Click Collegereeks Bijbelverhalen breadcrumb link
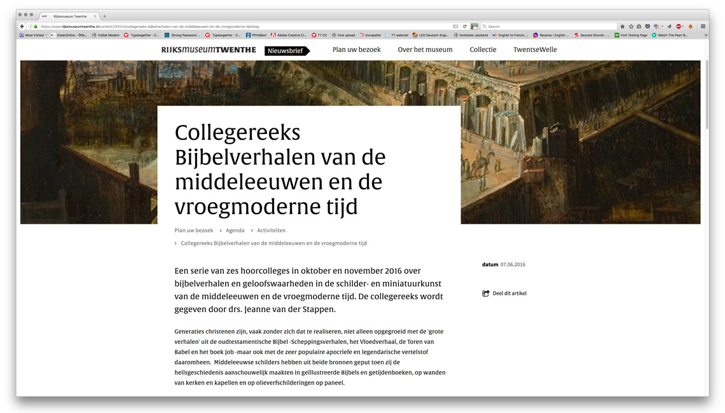725x413 pixels. 273,243
